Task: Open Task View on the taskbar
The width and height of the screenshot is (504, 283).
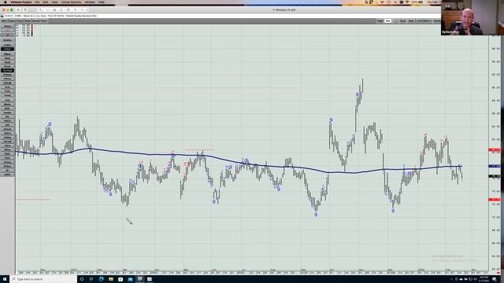Action: (91, 279)
